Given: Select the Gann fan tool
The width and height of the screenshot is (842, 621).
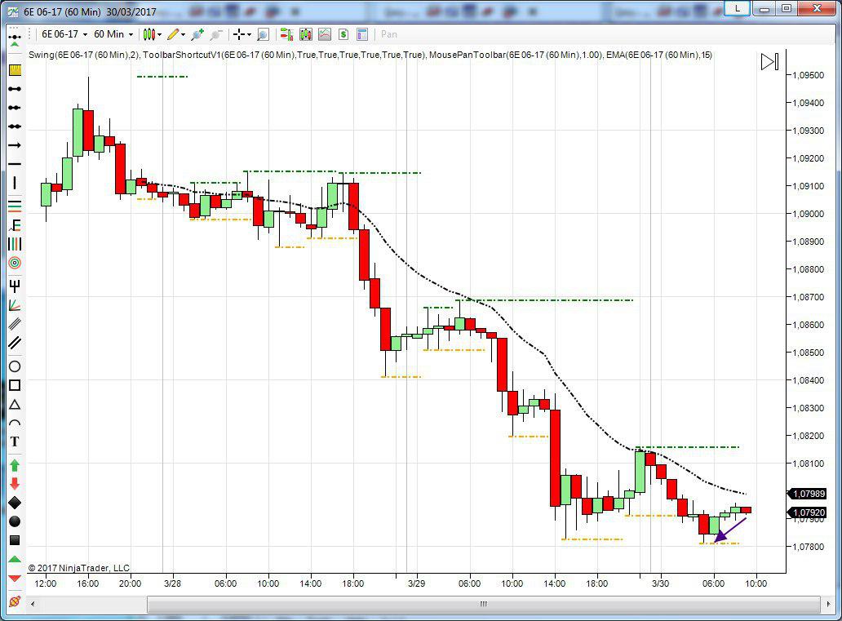Looking at the screenshot, I should click(x=15, y=305).
